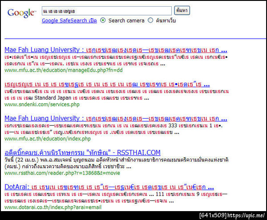Select the Search camera radio button
This screenshot has width=267, height=220.
(x=103, y=20)
